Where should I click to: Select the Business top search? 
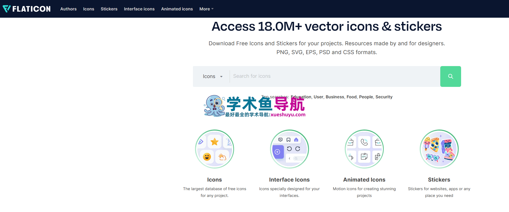335,97
